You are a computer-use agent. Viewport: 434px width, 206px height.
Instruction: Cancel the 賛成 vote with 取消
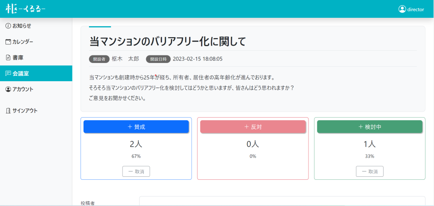tap(136, 171)
